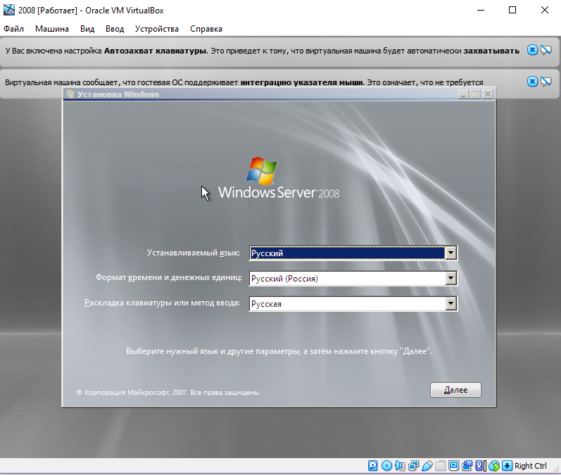
Task: Open the Вид menu
Action: coord(87,29)
